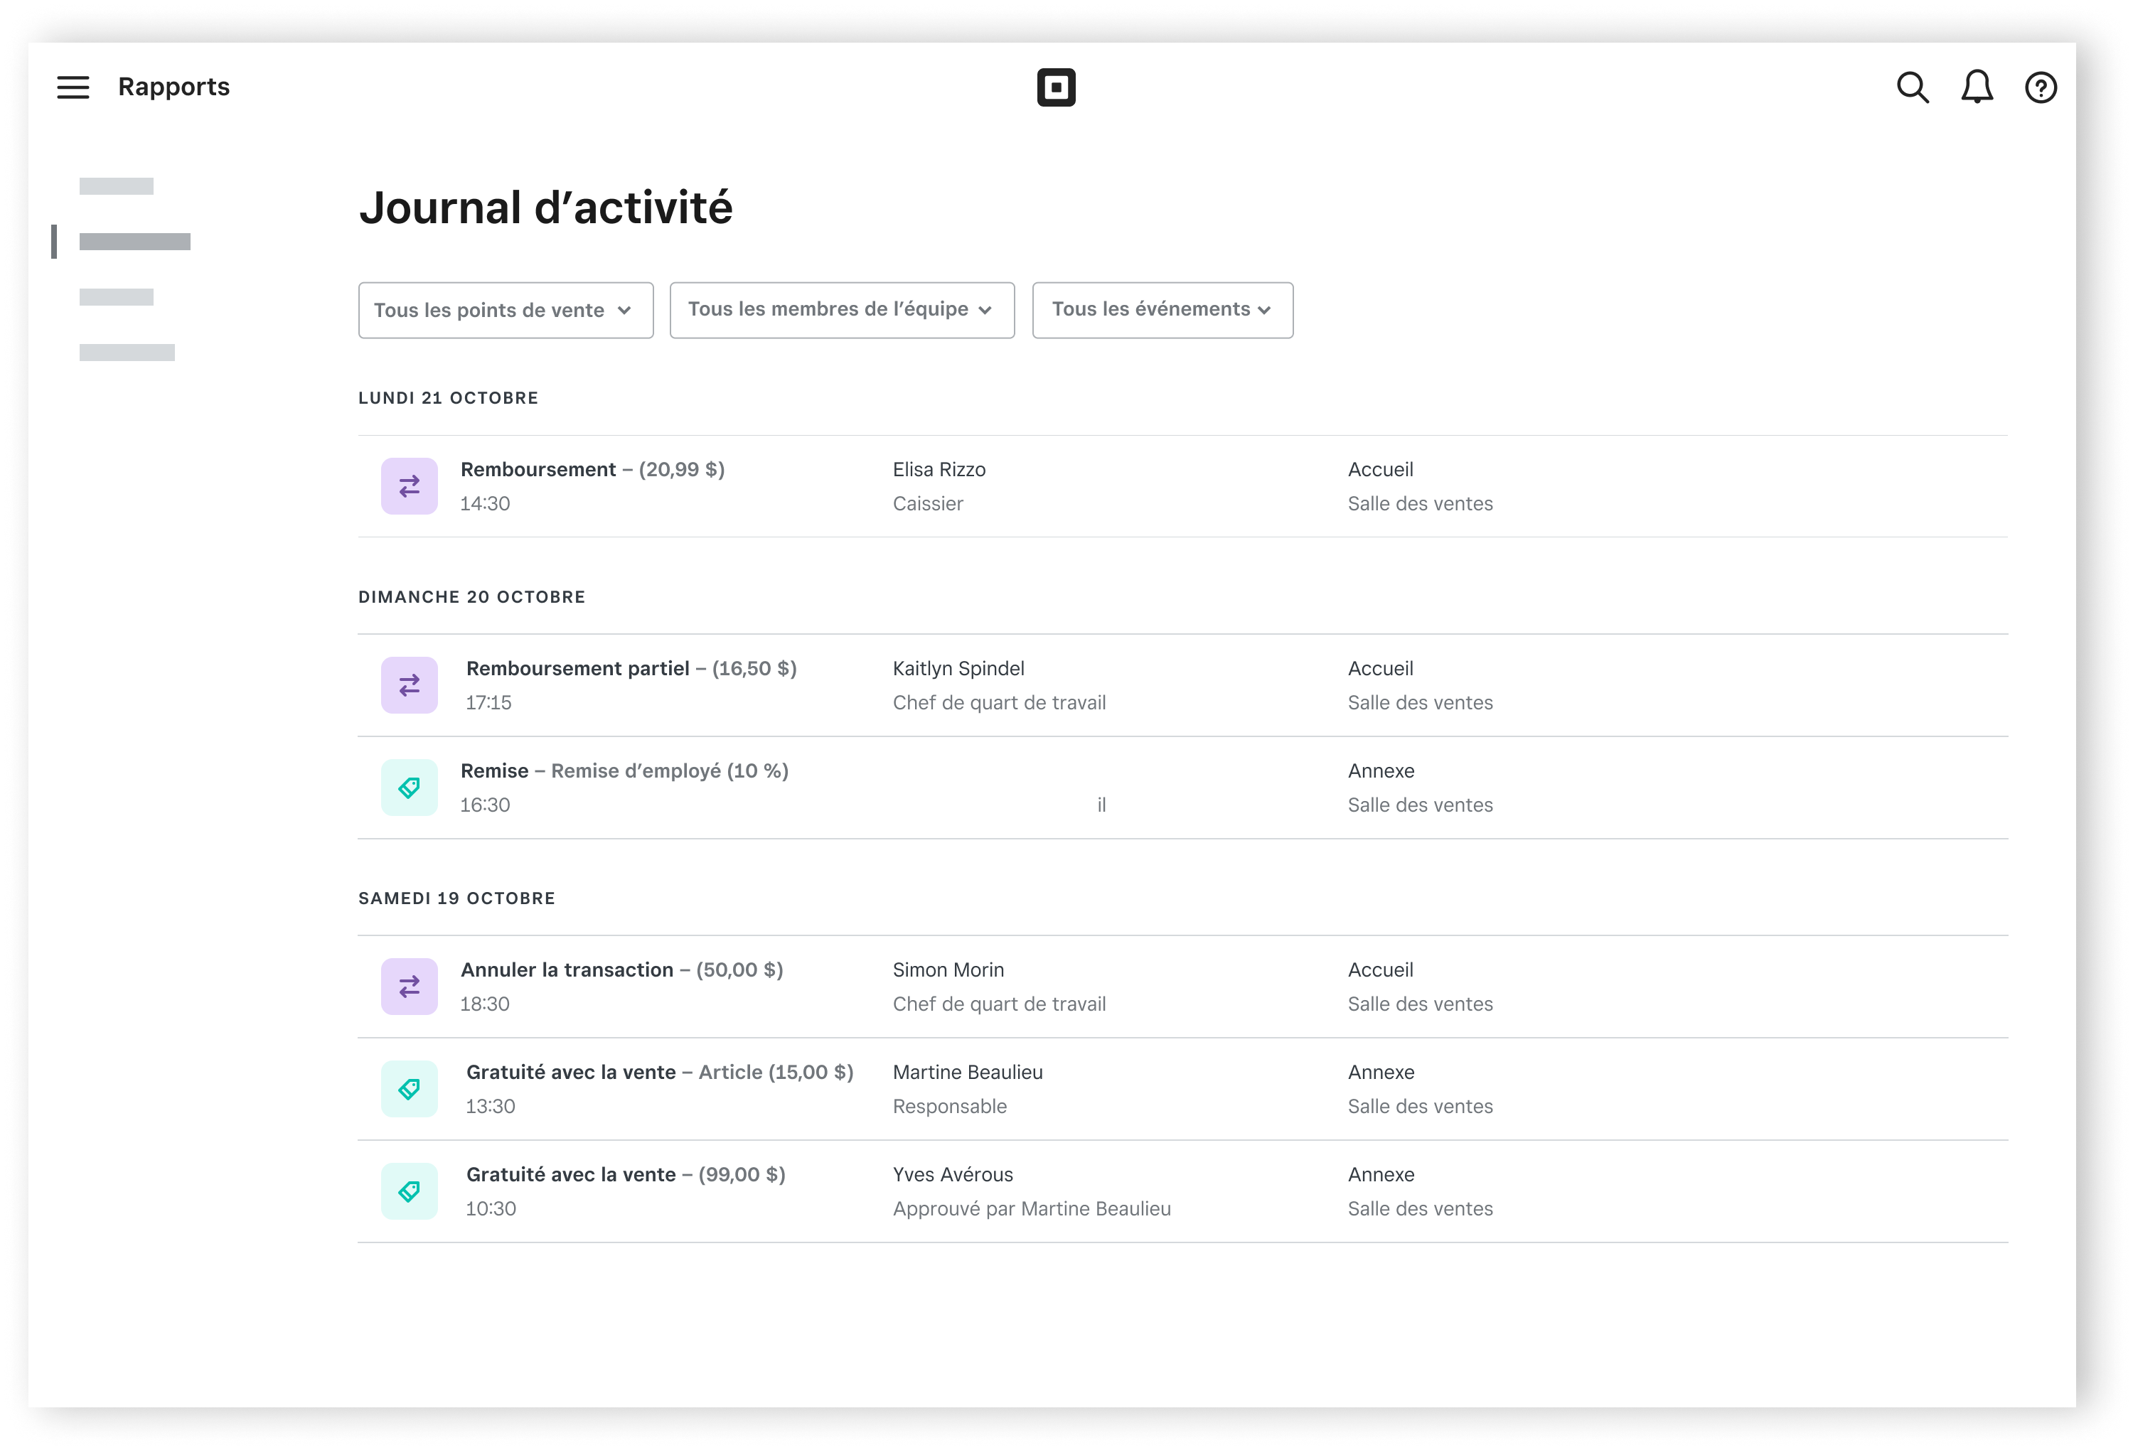Expand Tous les événements dropdown
2133x1450 pixels.
tap(1162, 310)
